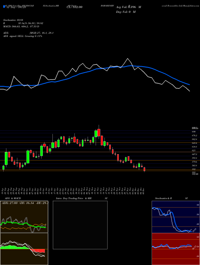Click the '607.2' price axis label

coord(194,154)
